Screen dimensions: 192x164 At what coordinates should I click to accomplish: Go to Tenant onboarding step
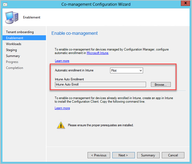click(x=20, y=32)
